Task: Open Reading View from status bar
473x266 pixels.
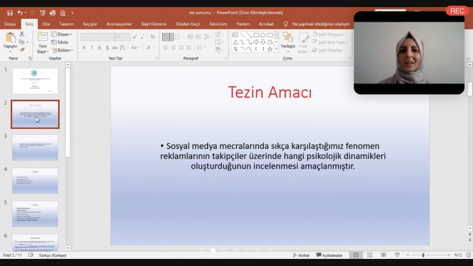Action: [x=383, y=255]
